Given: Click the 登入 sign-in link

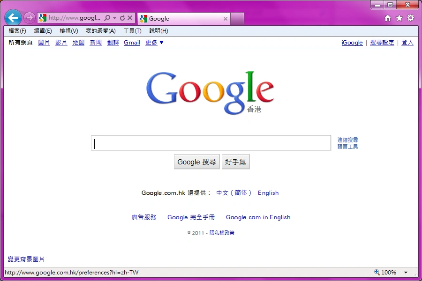Looking at the screenshot, I should [x=407, y=43].
